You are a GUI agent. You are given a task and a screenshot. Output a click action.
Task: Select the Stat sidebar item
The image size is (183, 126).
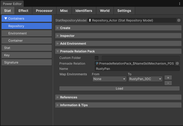(x=27, y=48)
